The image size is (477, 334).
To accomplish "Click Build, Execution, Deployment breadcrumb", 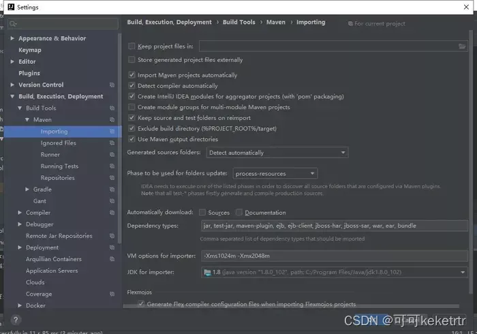I will 169,22.
